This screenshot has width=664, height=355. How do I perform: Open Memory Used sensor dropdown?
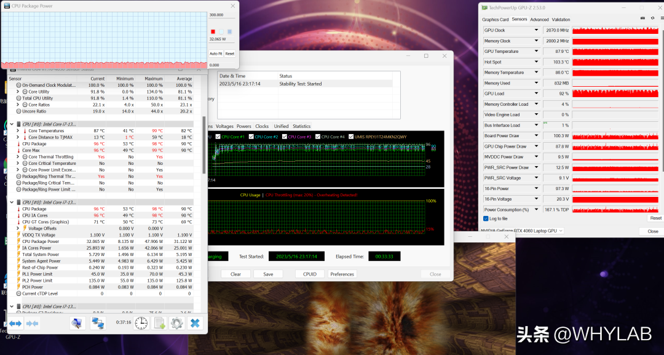[x=536, y=83]
